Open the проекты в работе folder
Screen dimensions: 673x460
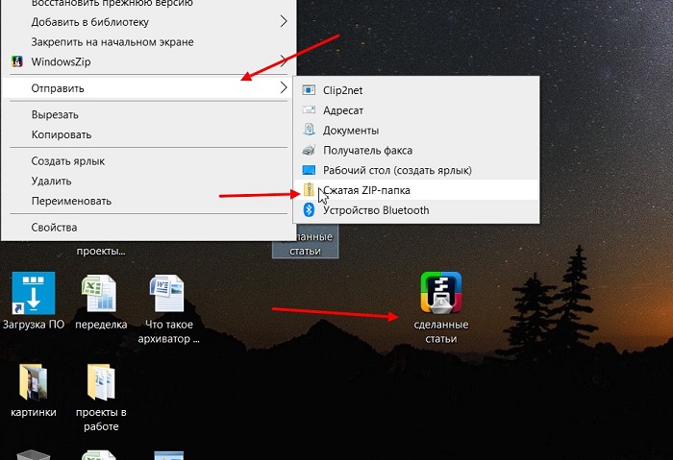pos(101,382)
